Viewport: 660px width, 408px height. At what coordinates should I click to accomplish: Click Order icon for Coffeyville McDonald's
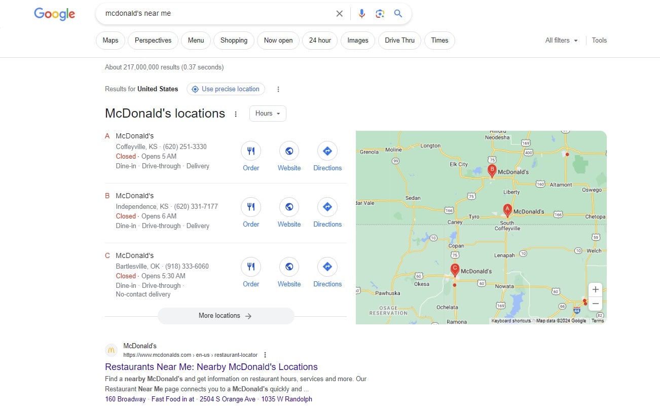coord(251,151)
